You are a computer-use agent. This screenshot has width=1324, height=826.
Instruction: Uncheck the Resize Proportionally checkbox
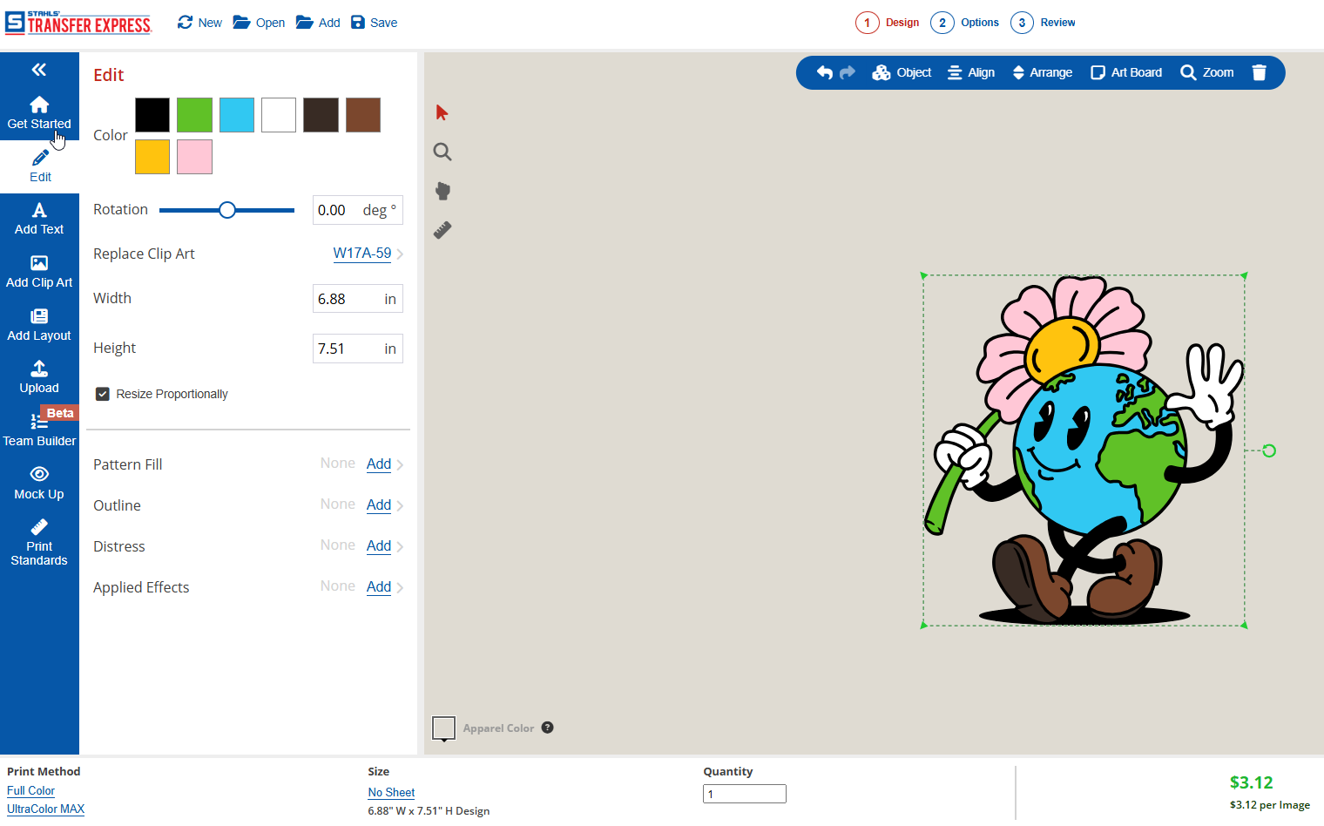pyautogui.click(x=103, y=394)
